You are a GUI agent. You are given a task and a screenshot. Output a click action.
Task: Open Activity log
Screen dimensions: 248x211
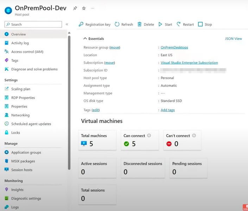pos(20,43)
